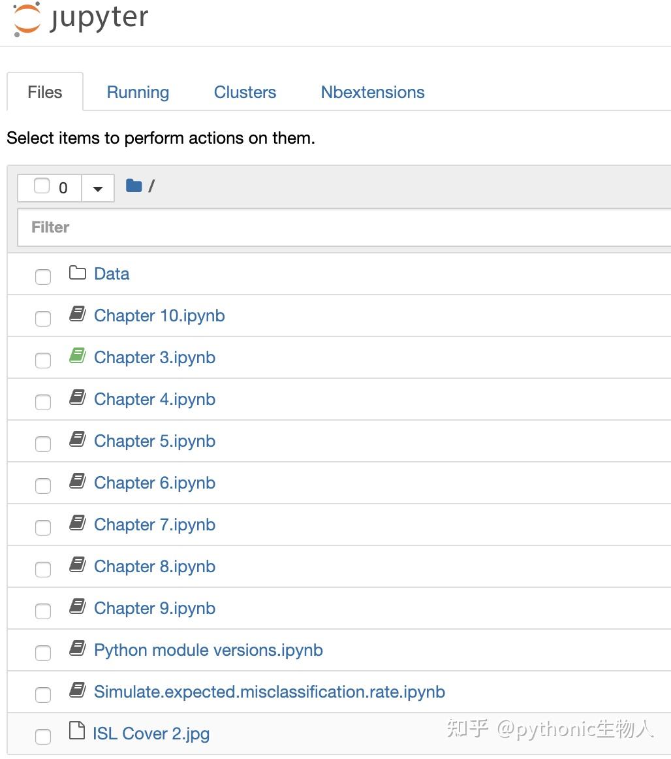Open the Nbextensions tab
This screenshot has height=759, width=671.
(373, 92)
